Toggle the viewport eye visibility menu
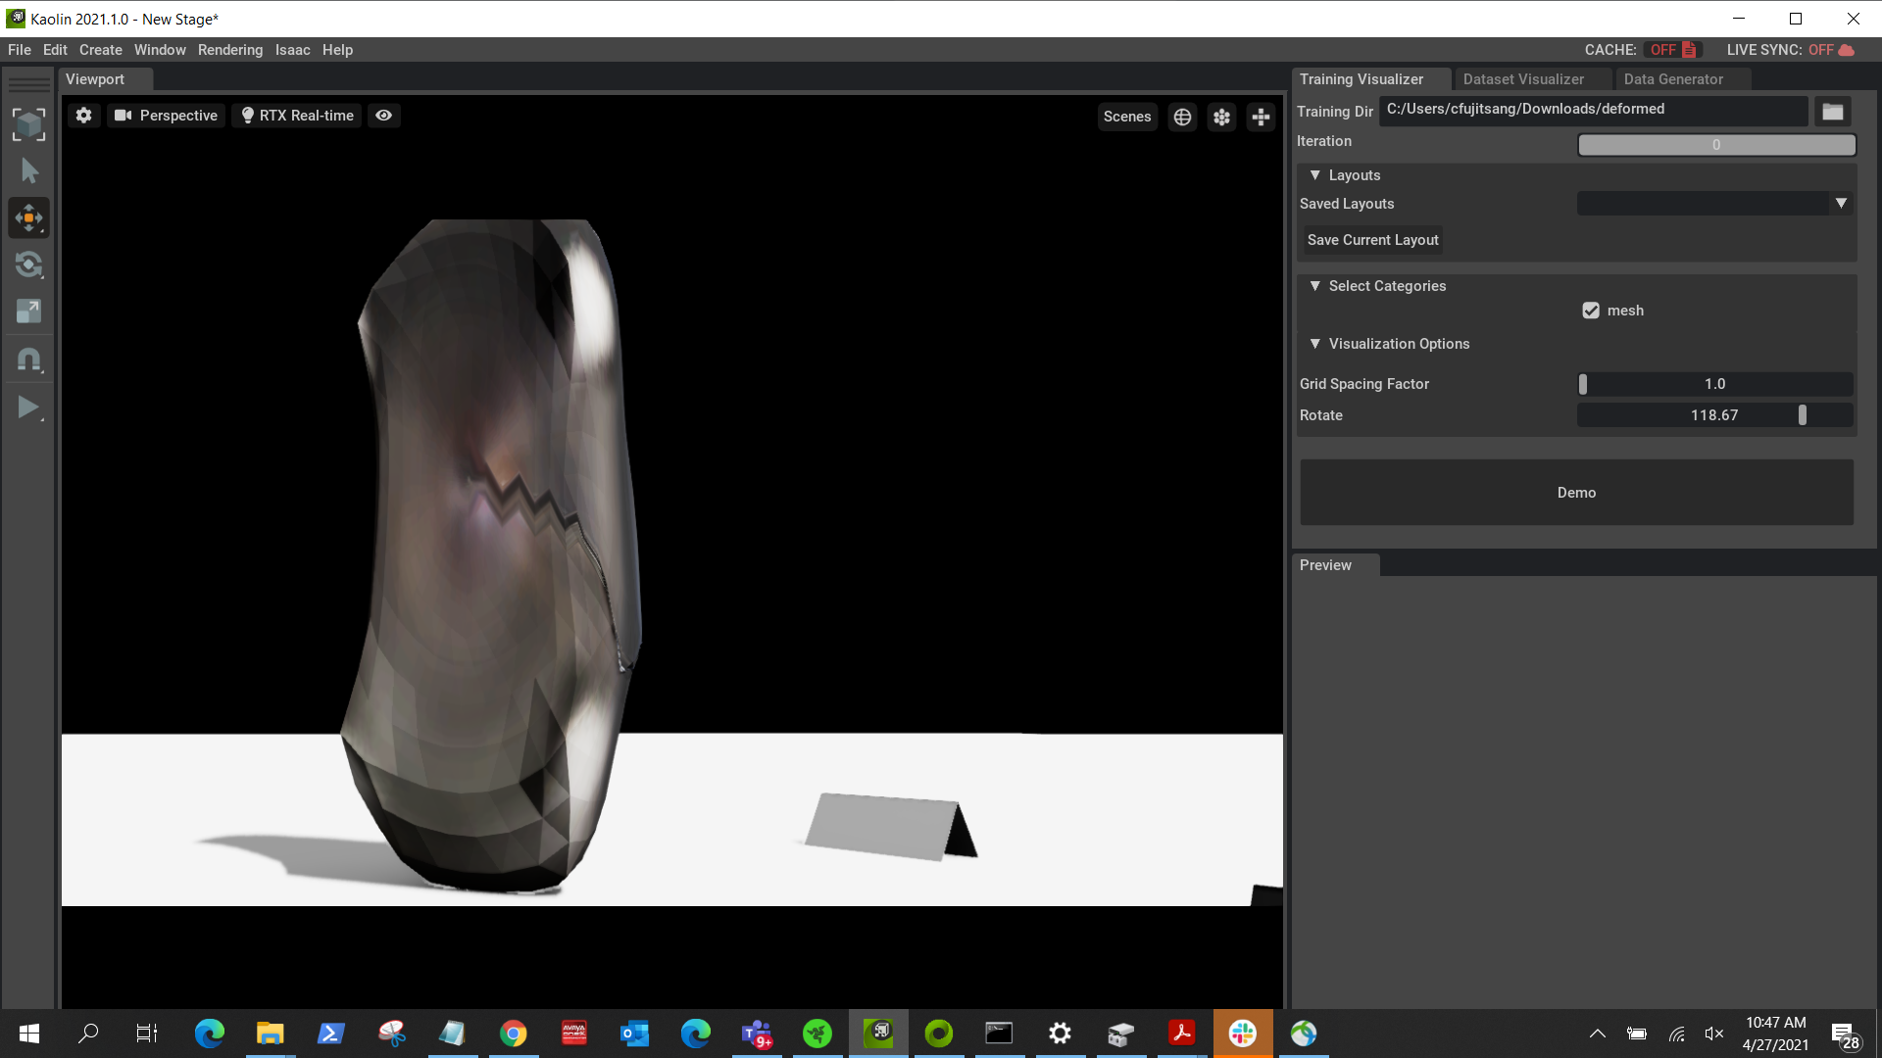1882x1058 pixels. pos(383,116)
